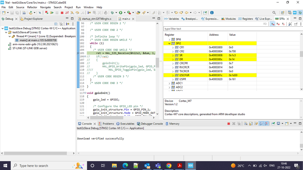Screen dimensions: 303x170
Task: Click Open Perspective icon
Action: tap(283, 13)
